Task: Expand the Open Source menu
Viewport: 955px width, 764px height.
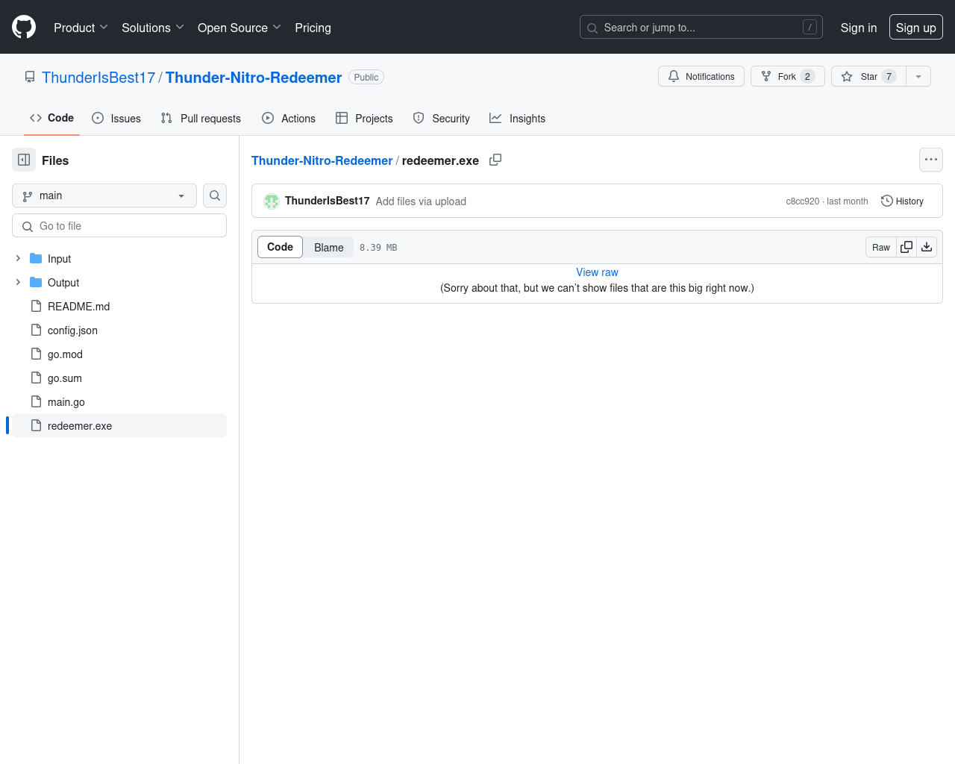Action: pyautogui.click(x=239, y=28)
